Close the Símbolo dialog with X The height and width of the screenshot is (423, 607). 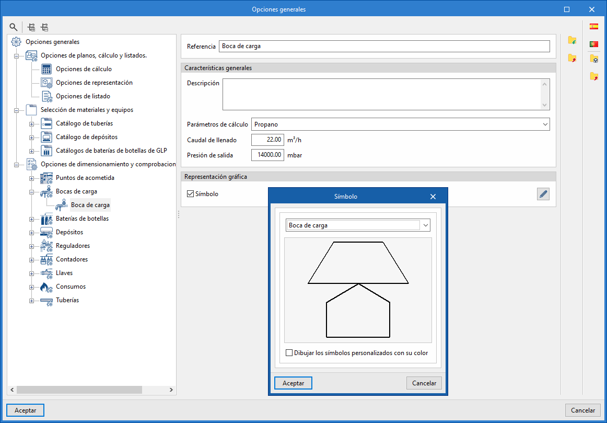[433, 197]
